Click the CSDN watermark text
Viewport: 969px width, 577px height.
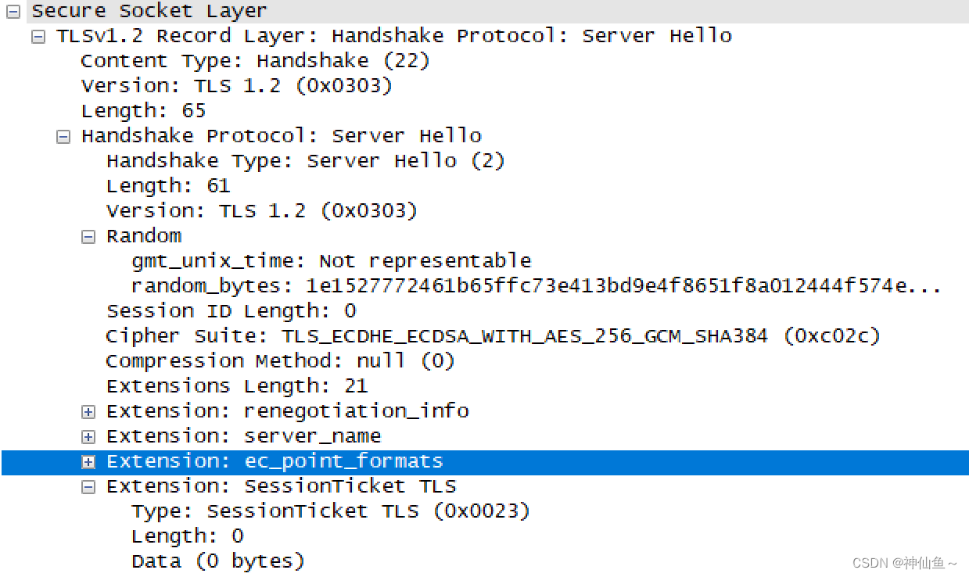click(902, 561)
